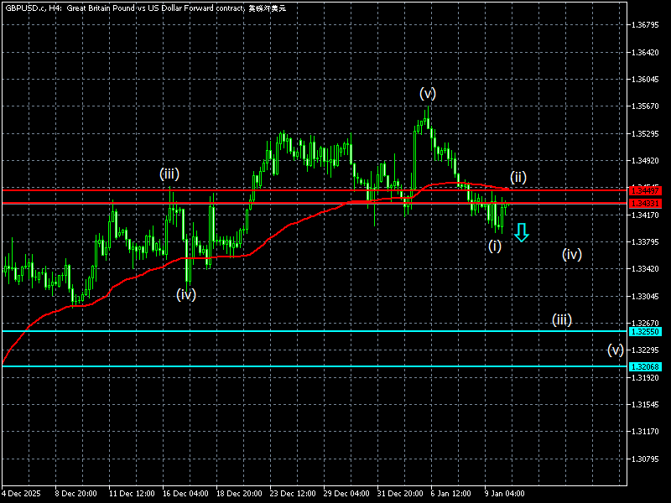This screenshot has width=671, height=503.
Task: Select the projected (iii) label above the cyan line
Action: click(x=562, y=319)
